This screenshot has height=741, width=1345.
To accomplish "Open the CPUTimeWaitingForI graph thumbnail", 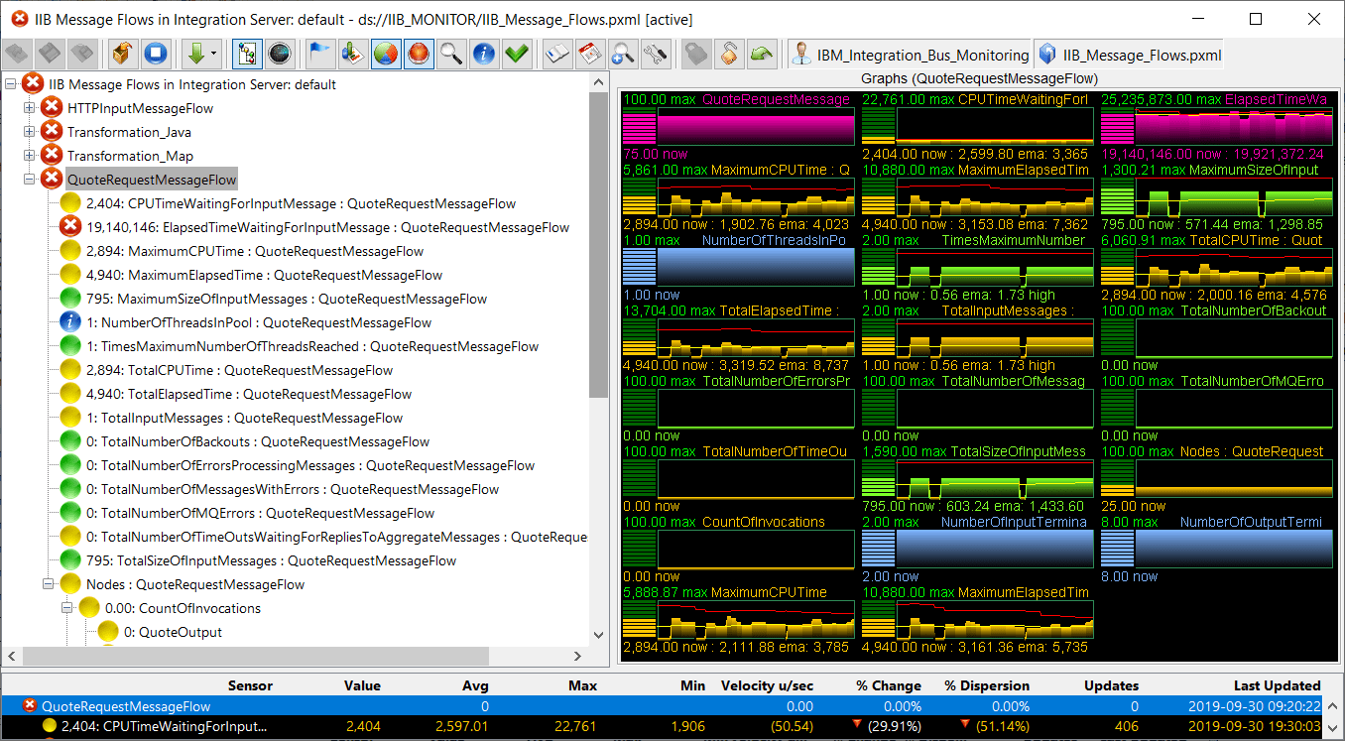I will point(978,128).
